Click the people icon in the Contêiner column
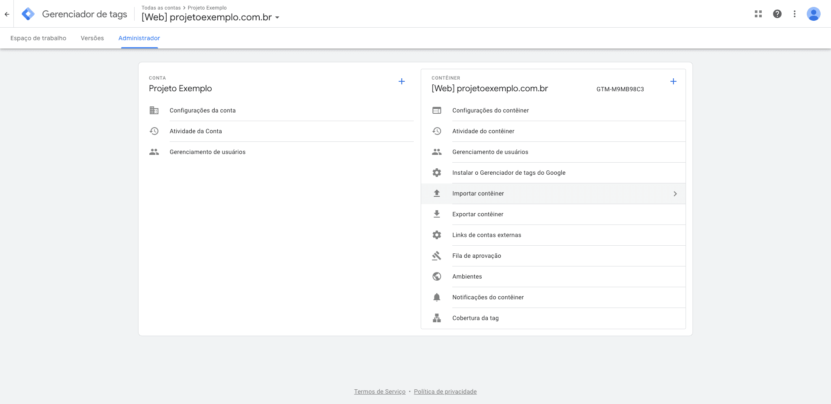 (x=437, y=152)
